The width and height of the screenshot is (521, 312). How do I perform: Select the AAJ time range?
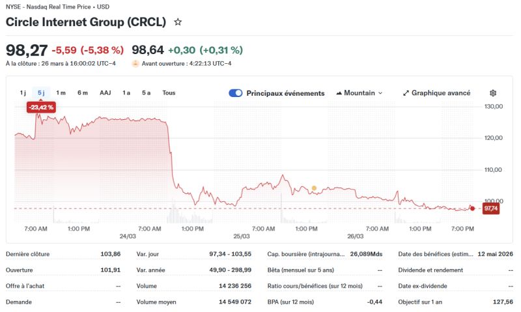coord(106,92)
